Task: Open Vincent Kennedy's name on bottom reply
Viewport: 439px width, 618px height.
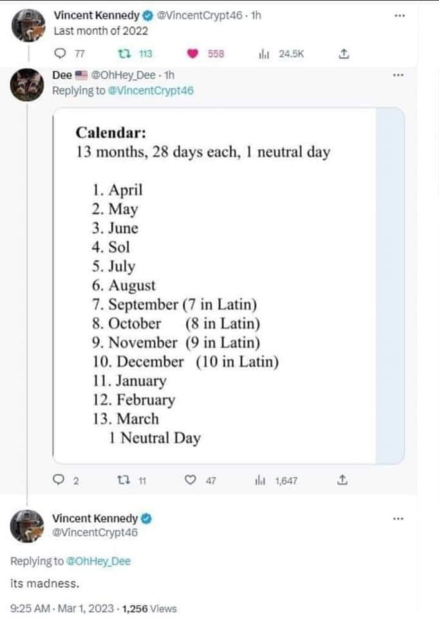Action: pyautogui.click(x=95, y=518)
